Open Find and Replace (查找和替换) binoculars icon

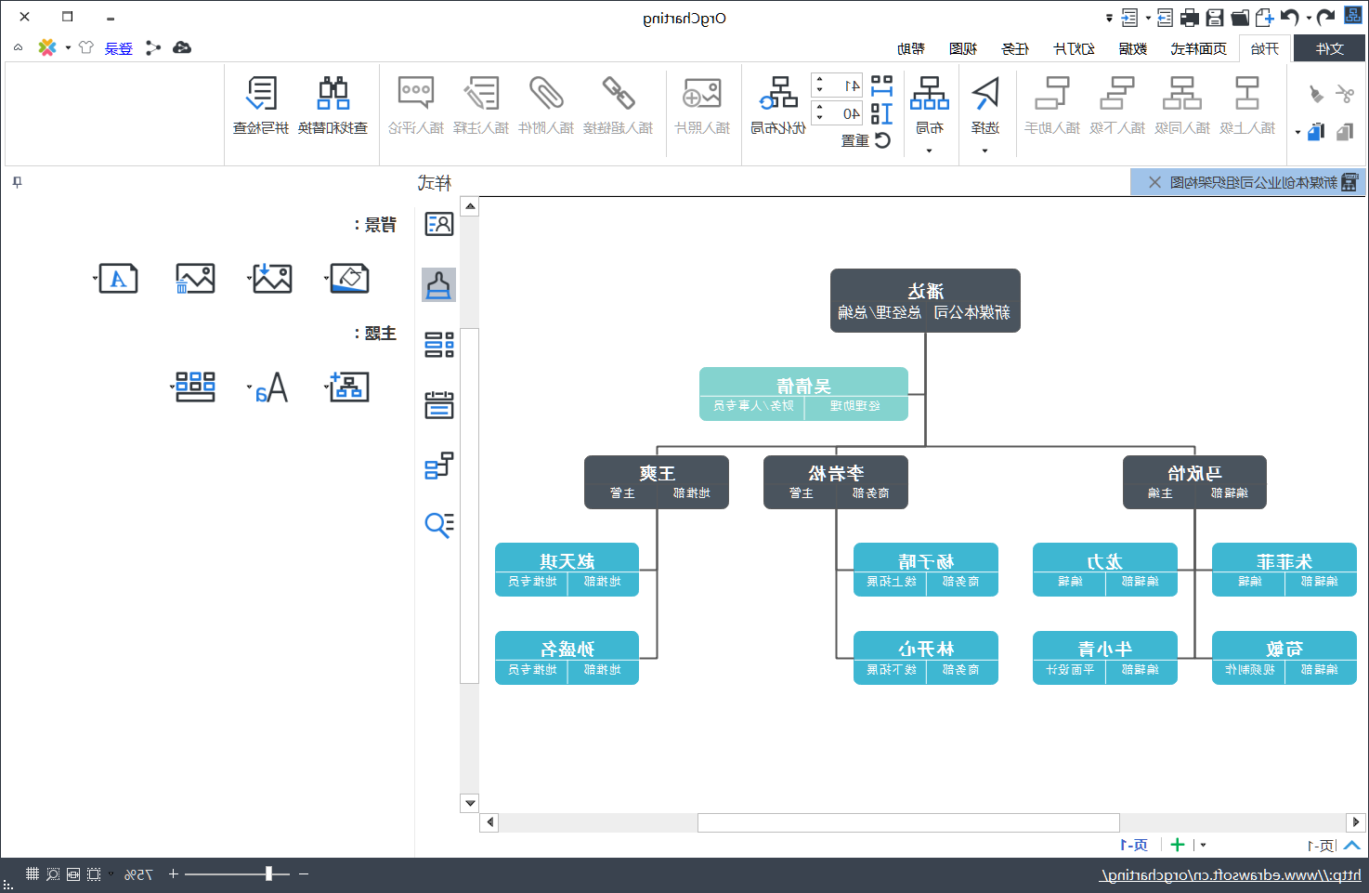pyautogui.click(x=333, y=94)
